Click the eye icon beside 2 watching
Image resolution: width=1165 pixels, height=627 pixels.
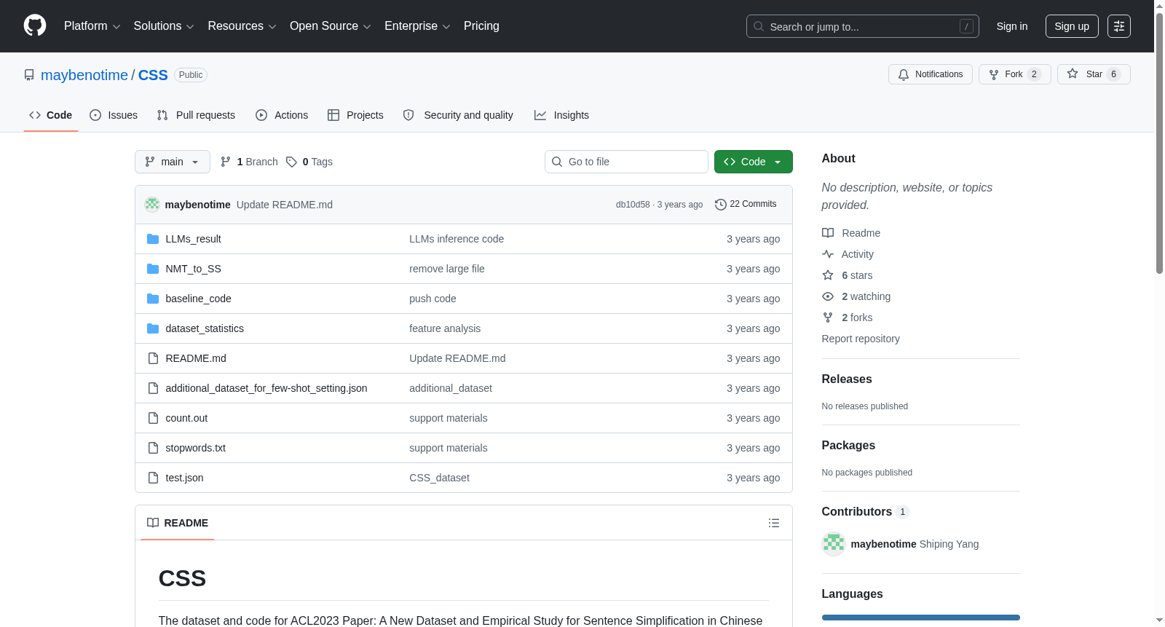tap(828, 296)
